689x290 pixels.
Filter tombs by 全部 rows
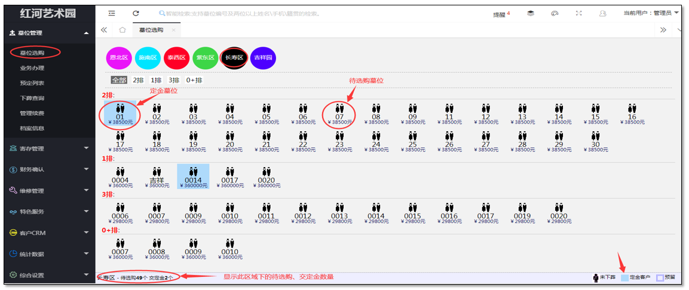[119, 80]
